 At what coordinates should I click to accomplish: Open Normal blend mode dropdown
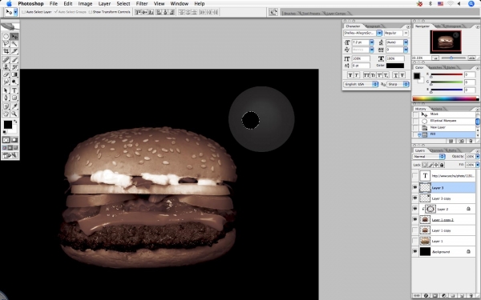coord(429,157)
